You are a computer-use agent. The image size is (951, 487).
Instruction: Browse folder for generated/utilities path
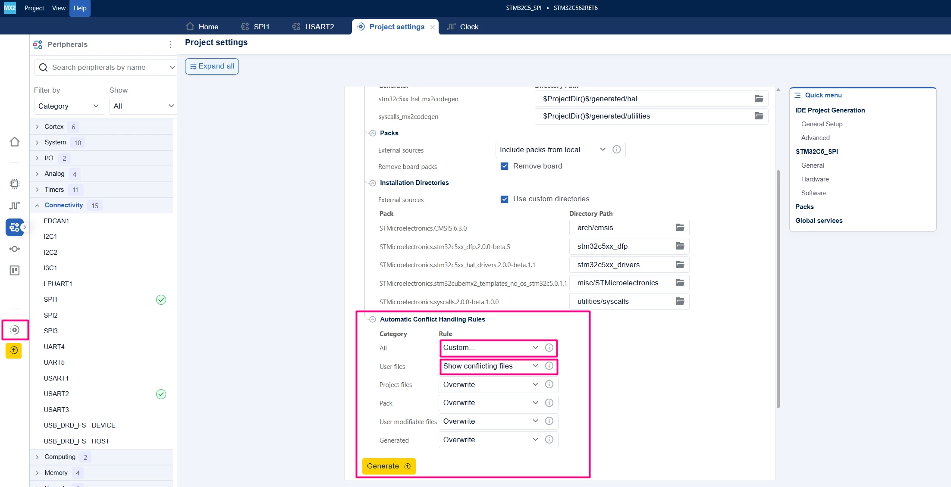pos(759,116)
